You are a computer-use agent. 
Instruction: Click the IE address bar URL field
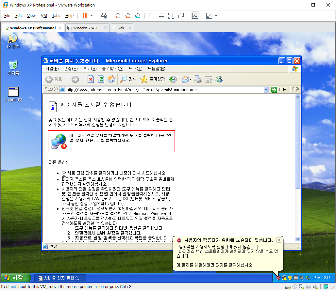162,90
